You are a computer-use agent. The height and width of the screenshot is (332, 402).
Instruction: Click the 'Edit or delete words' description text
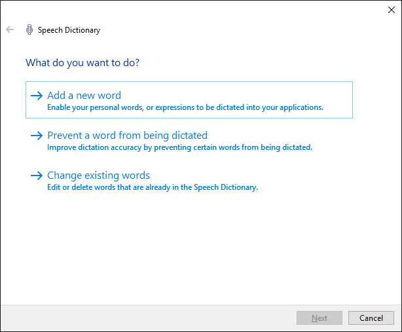(153, 187)
